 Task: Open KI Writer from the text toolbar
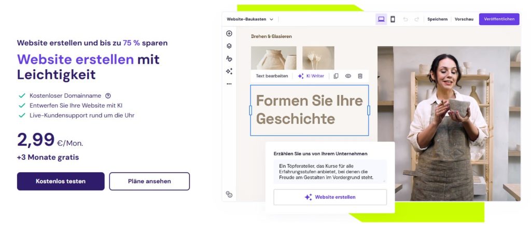[311, 76]
